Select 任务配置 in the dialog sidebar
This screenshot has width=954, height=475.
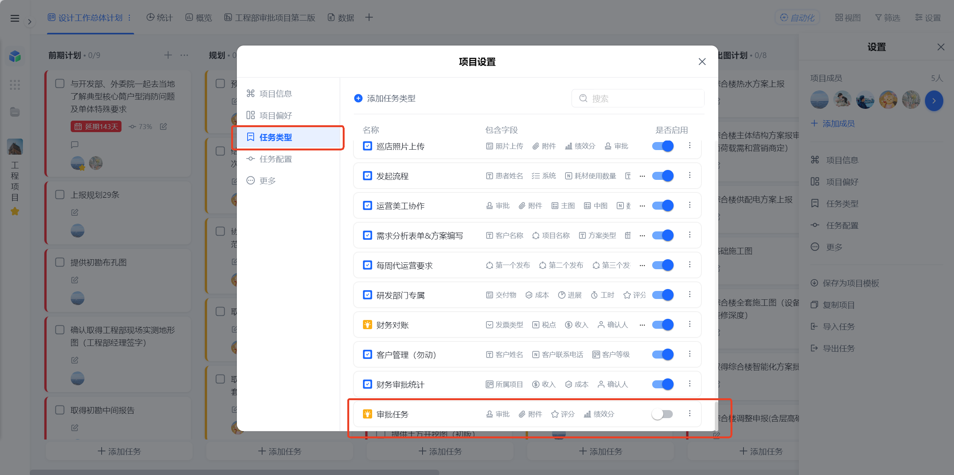point(288,159)
